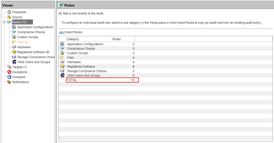Uncheck Add a rule directly to the Audit
Image resolution: width=274 pixels, height=143 pixels.
click(x=60, y=13)
